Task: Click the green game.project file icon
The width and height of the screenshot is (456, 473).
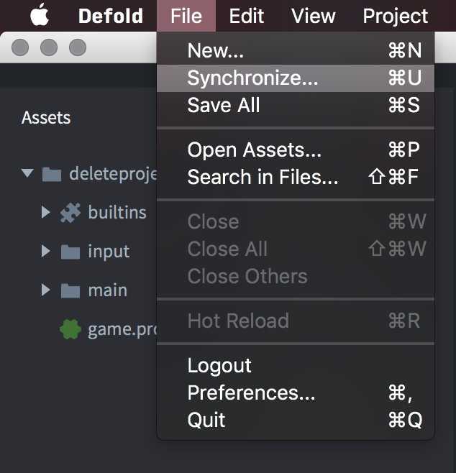Action: click(70, 329)
